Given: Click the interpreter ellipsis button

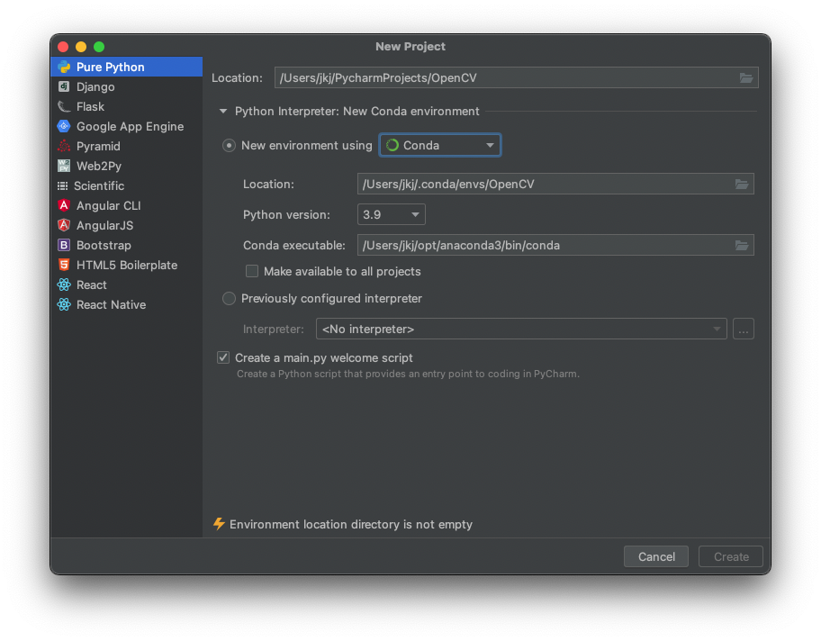Looking at the screenshot, I should [x=744, y=329].
